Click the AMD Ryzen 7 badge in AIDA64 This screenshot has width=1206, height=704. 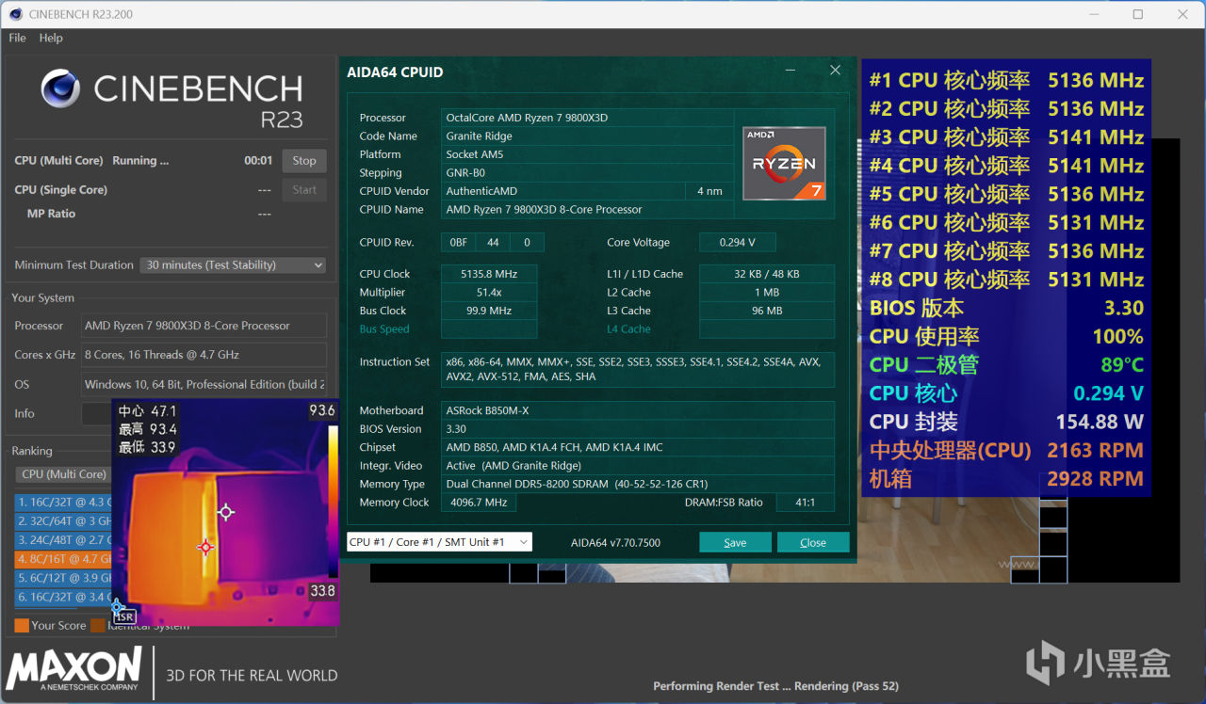[784, 164]
